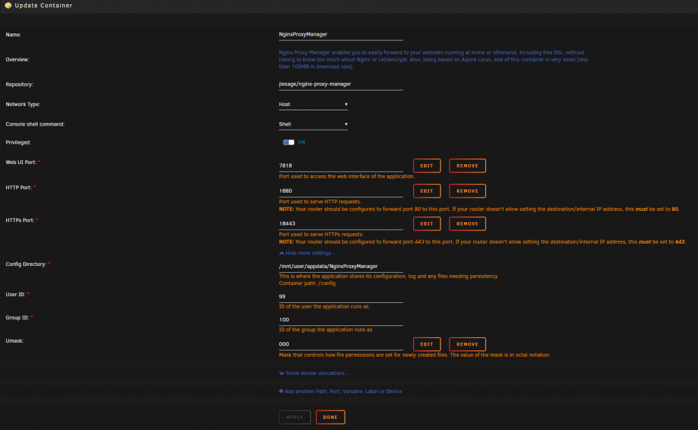Click the 'Config Directory:' label
Viewport: 698px width, 430px height.
pos(26,264)
